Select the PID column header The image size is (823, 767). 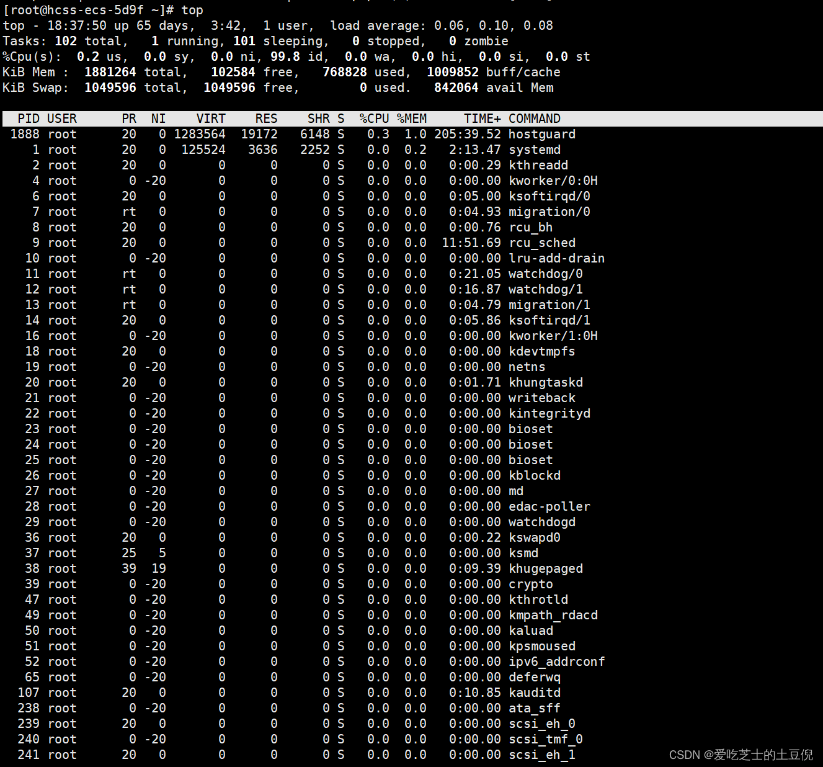29,119
